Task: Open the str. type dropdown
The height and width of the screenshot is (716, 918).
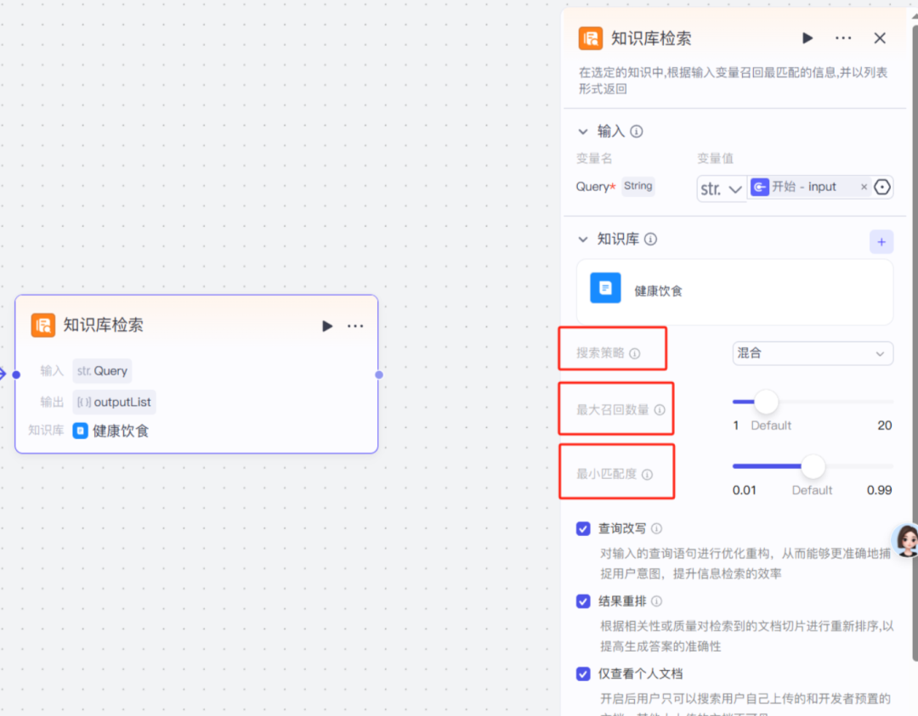Action: pos(721,188)
